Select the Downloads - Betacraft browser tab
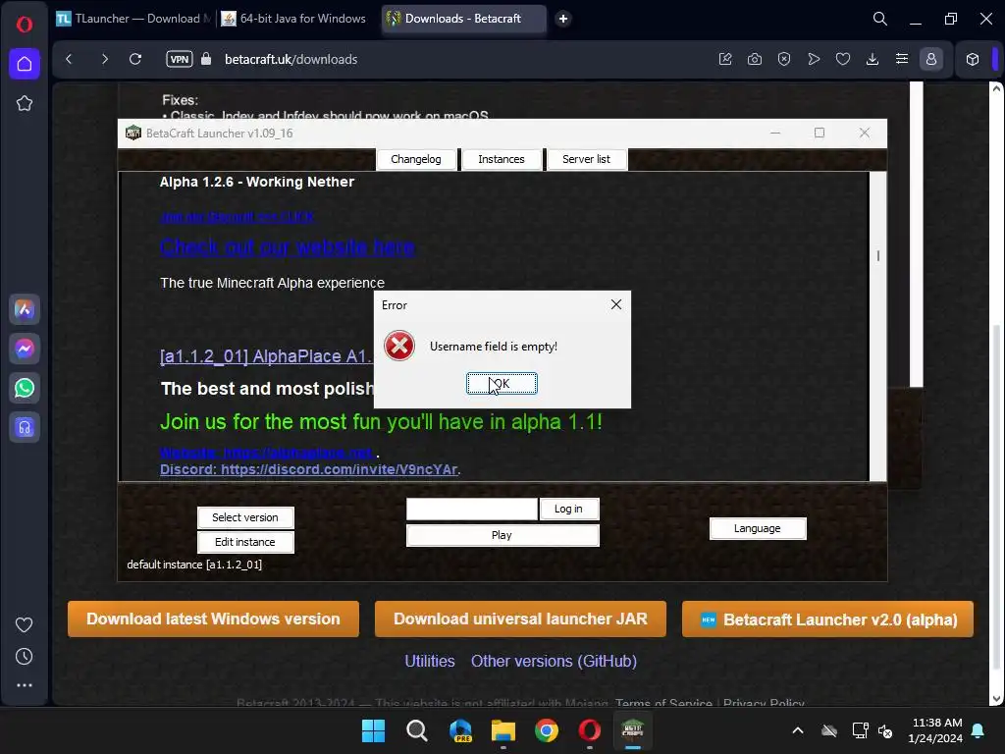The image size is (1005, 754). pyautogui.click(x=463, y=19)
